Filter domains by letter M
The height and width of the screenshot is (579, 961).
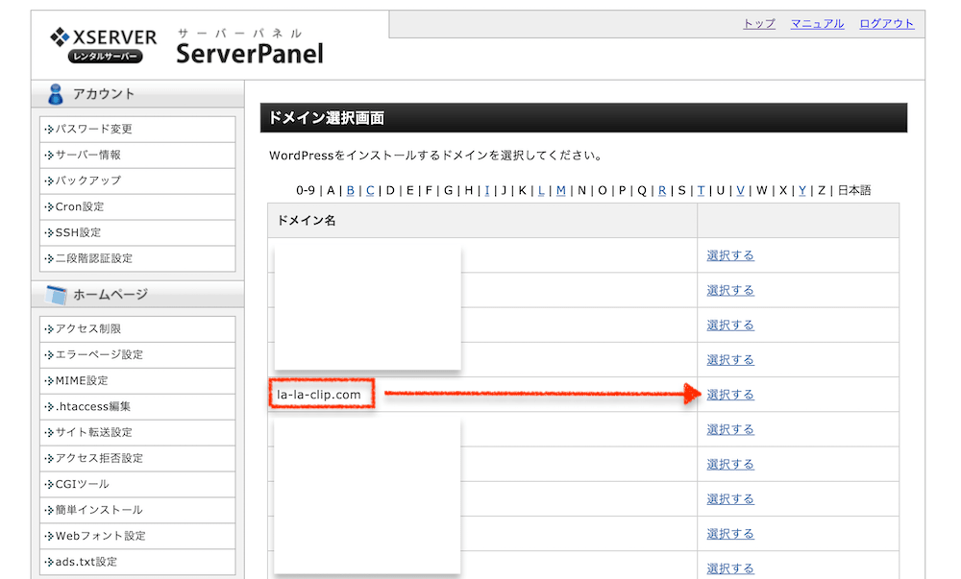[561, 190]
